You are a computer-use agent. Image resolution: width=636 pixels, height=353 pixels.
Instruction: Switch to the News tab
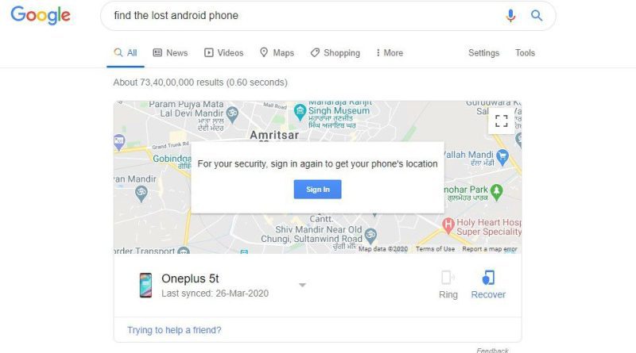(x=170, y=52)
